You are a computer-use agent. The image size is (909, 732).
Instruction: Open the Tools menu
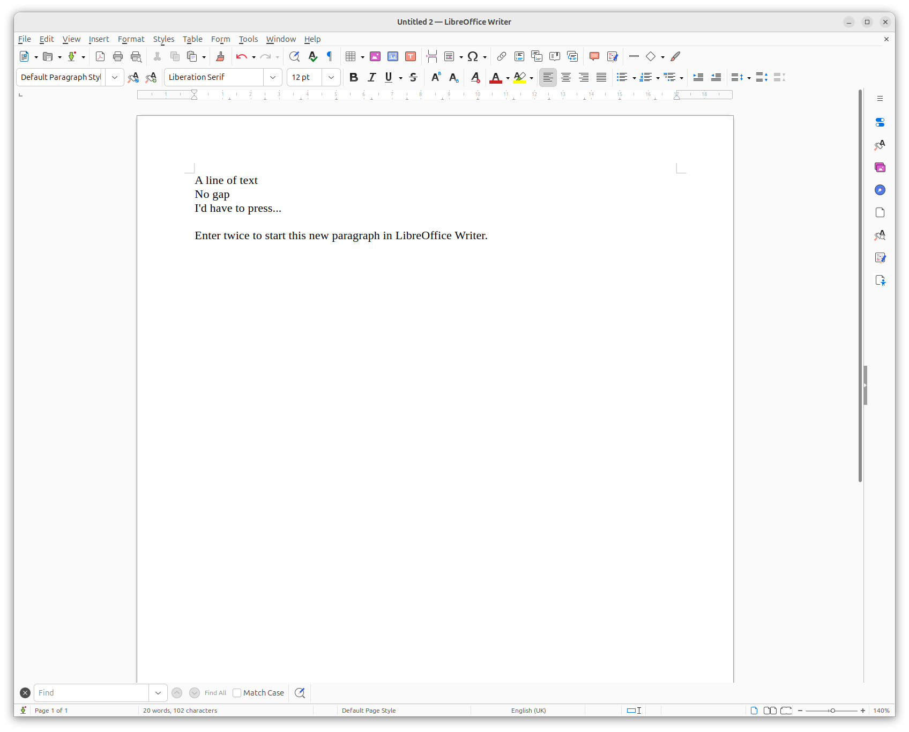coord(248,39)
